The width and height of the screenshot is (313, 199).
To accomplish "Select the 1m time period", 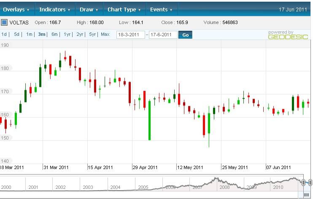I will [29, 34].
